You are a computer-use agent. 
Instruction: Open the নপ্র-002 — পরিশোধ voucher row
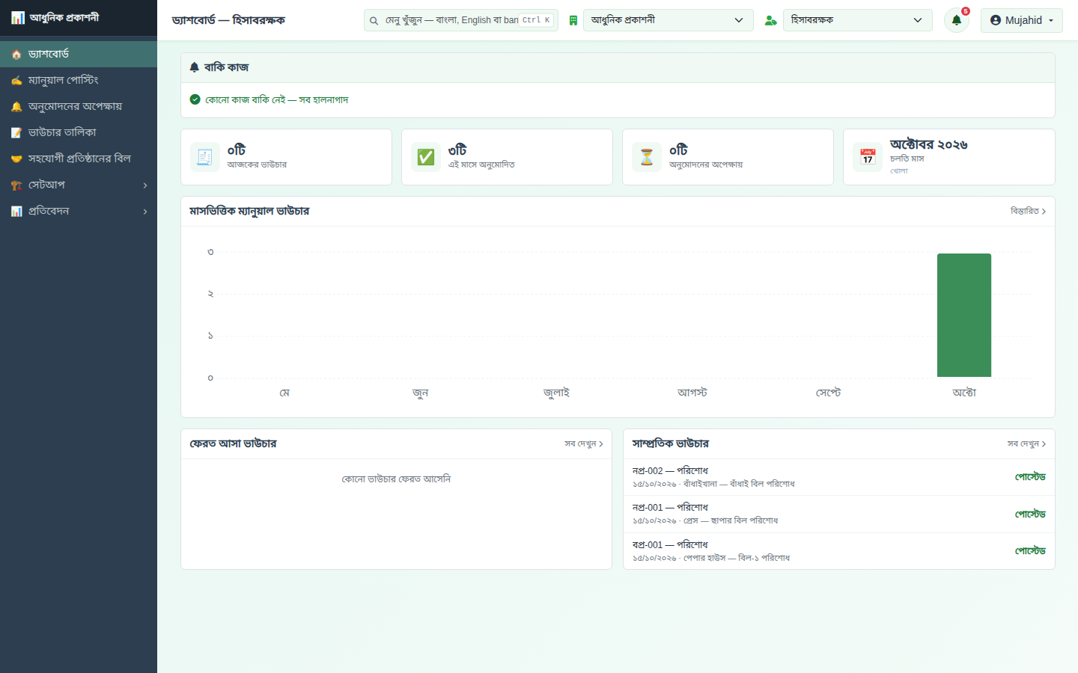click(x=838, y=477)
